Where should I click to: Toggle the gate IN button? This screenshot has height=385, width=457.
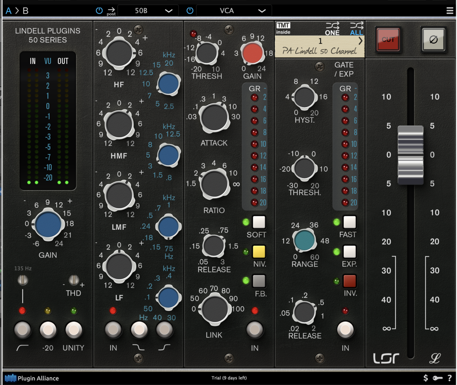[345, 330]
